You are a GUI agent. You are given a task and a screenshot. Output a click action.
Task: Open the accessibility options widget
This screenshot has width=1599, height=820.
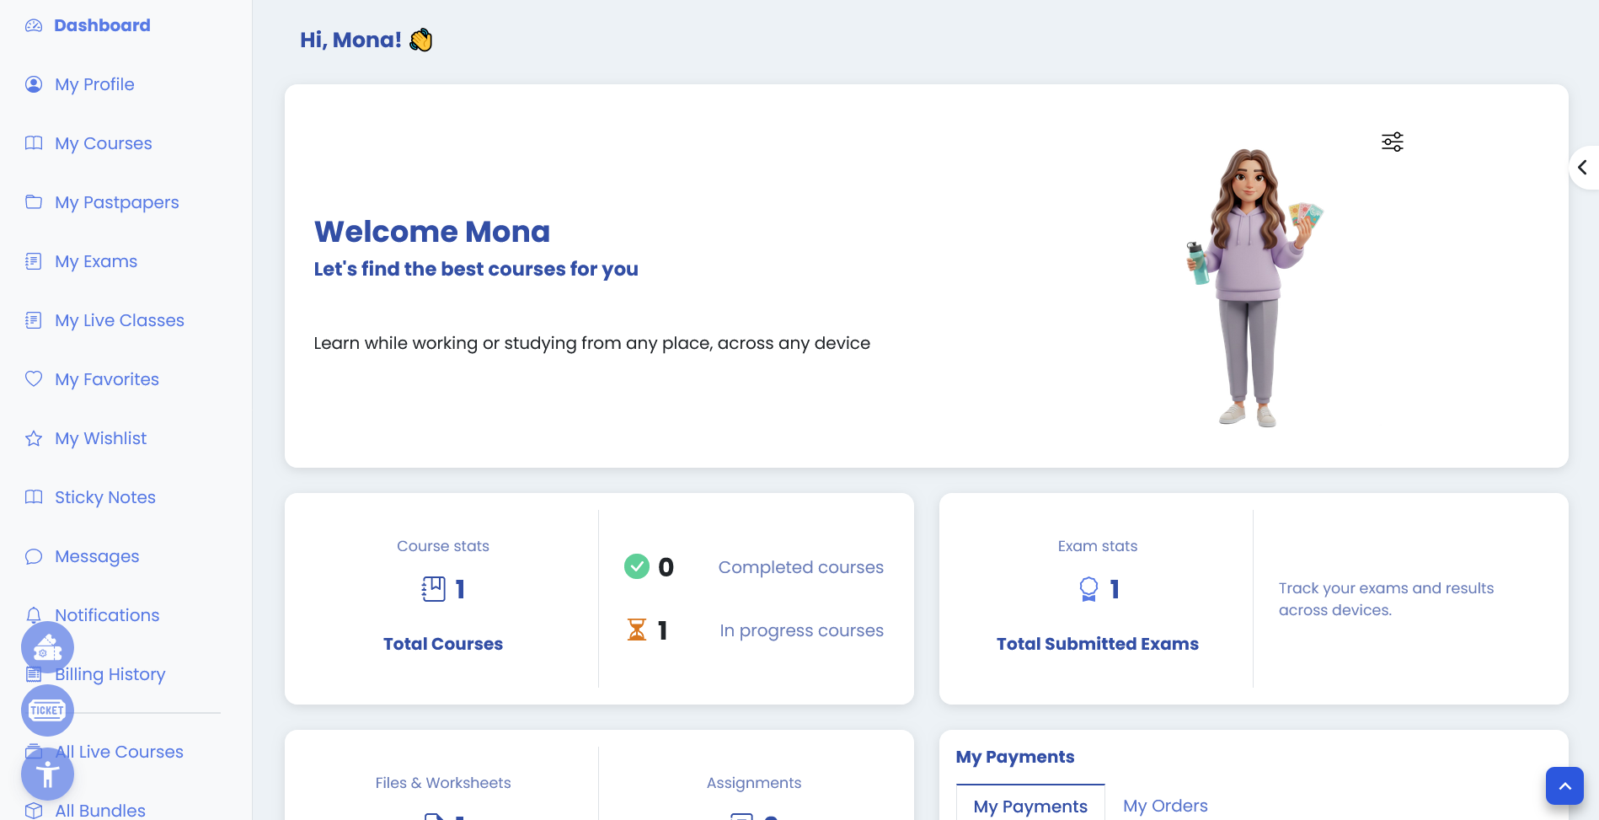(x=47, y=774)
